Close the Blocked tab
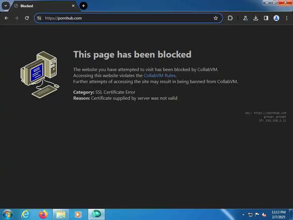 73,6
